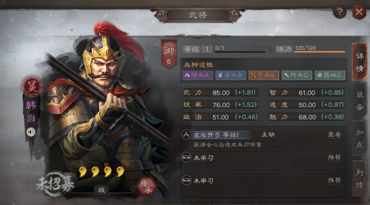
Task: Tap the 吴 faction emblem
Action: click(32, 87)
